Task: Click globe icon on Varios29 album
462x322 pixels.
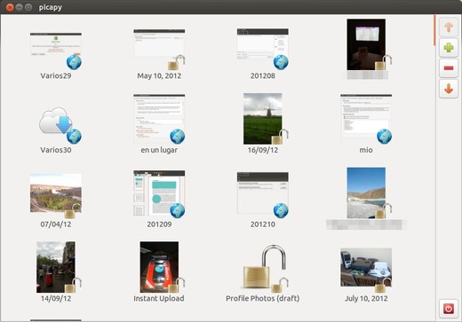Action: pyautogui.click(x=74, y=62)
